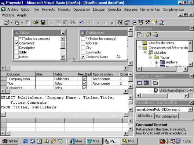This screenshot has height=145, width=194.
Task: Open the Herramientas menu
Action: 150,10
